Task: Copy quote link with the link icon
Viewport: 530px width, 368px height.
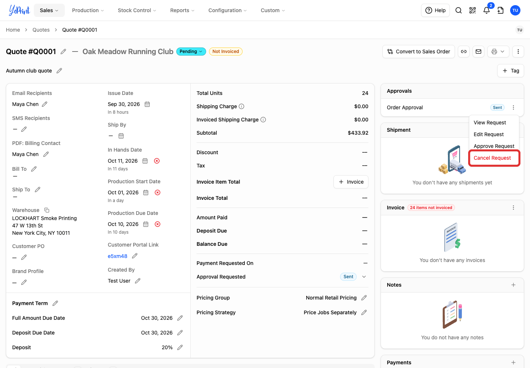Action: (x=464, y=52)
